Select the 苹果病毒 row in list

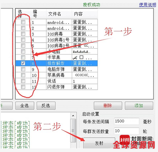57,75
